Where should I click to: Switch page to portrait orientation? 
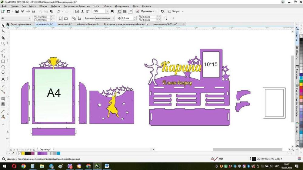click(x=60, y=18)
